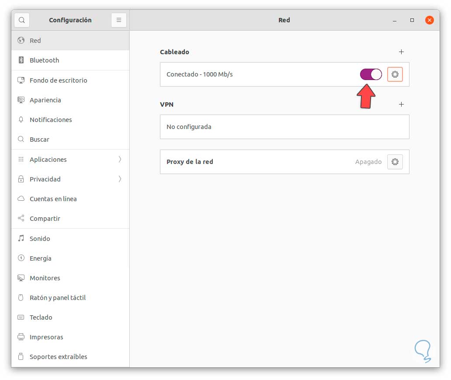Go to Monitores settings
The width and height of the screenshot is (451, 380).
point(45,278)
